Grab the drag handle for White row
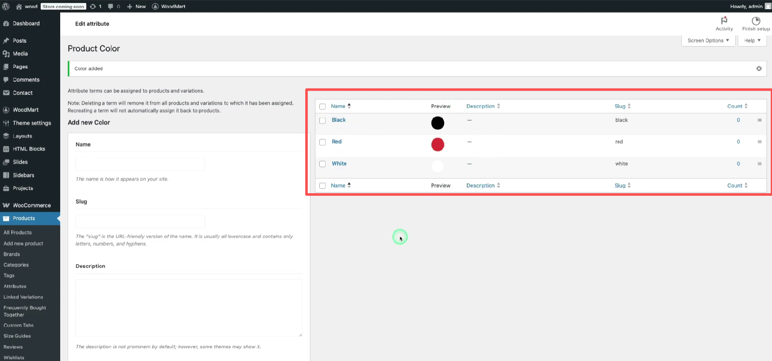The width and height of the screenshot is (772, 361). click(759, 164)
